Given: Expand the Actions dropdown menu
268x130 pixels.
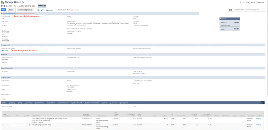Looking at the screenshot, I should [x=49, y=10].
